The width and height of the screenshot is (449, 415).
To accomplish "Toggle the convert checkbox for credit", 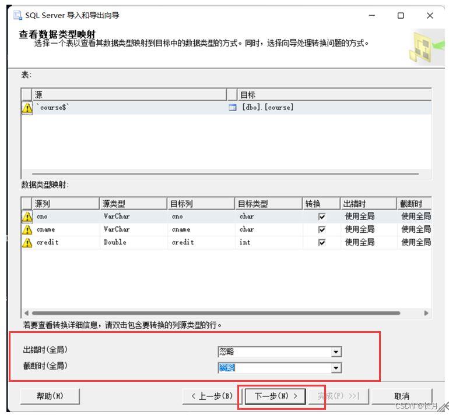I will pos(321,242).
